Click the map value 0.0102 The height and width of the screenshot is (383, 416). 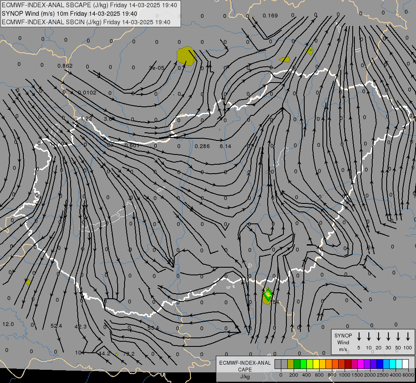tap(87, 92)
